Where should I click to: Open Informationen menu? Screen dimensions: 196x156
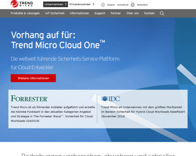coord(79,13)
